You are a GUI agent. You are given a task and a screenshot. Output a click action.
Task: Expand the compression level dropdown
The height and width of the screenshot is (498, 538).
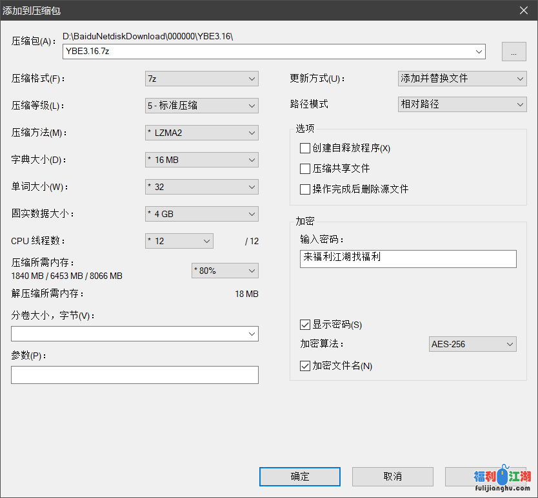pyautogui.click(x=201, y=106)
